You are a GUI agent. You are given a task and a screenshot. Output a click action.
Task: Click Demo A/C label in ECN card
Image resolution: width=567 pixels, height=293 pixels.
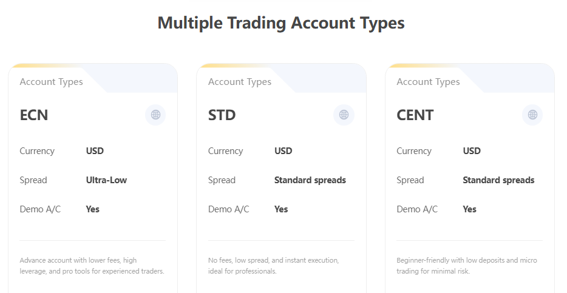40,209
